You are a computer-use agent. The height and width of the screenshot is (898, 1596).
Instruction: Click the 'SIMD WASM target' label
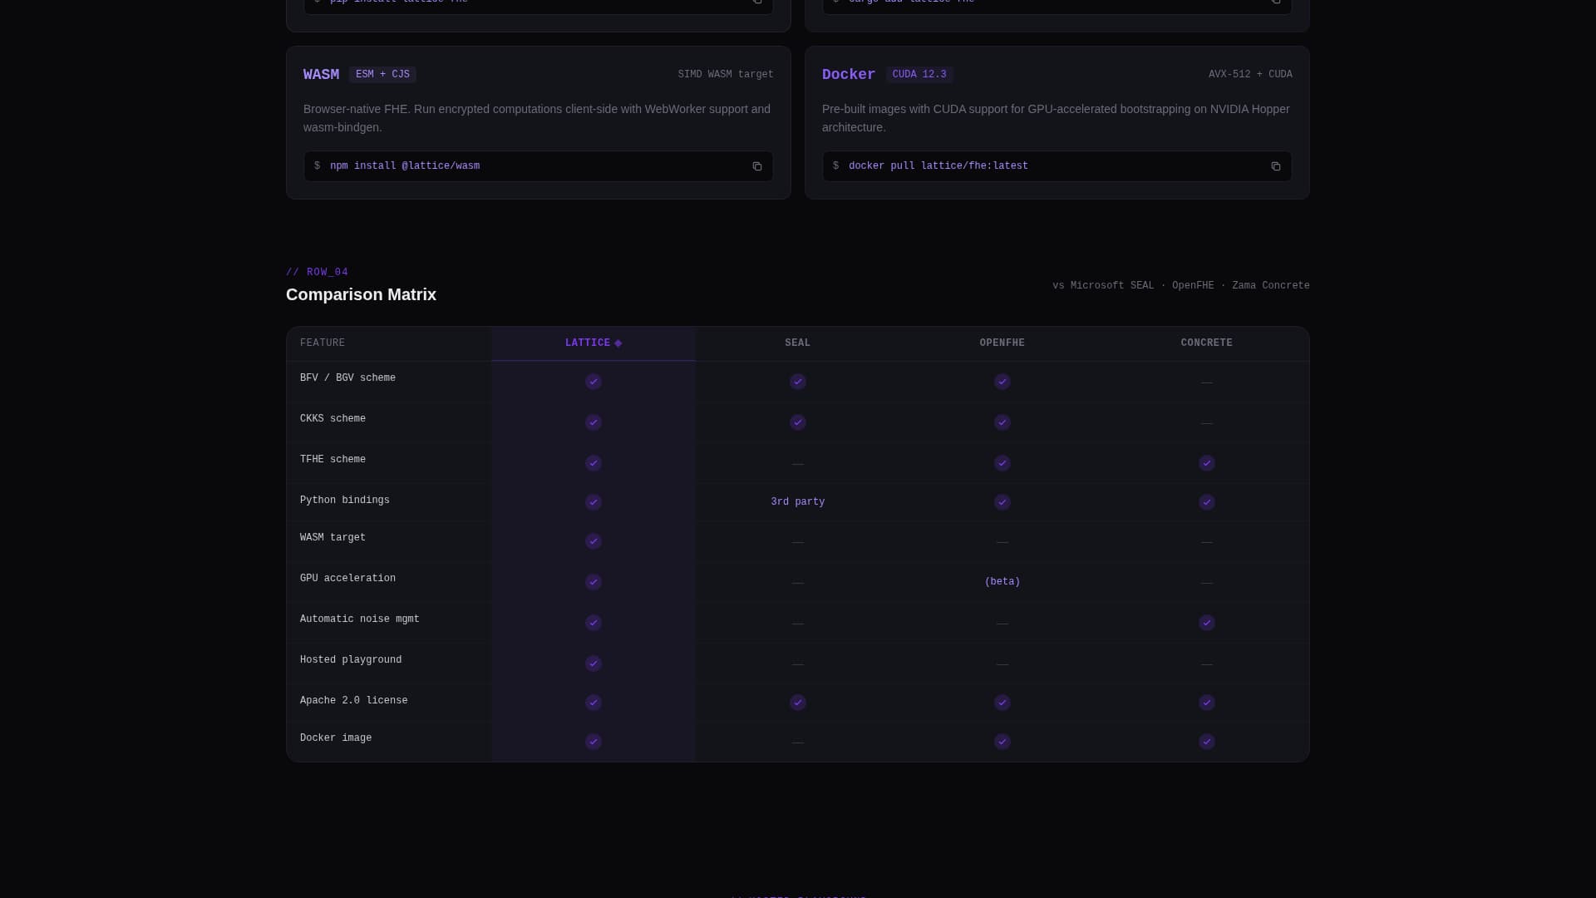726,75
